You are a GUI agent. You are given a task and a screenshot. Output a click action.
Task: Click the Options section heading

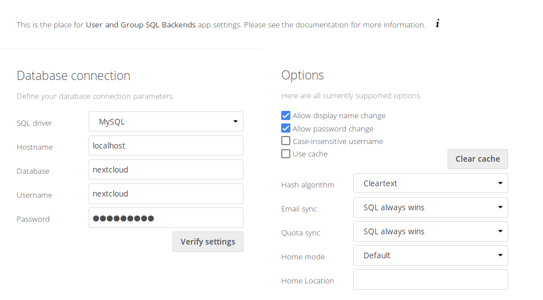point(302,75)
